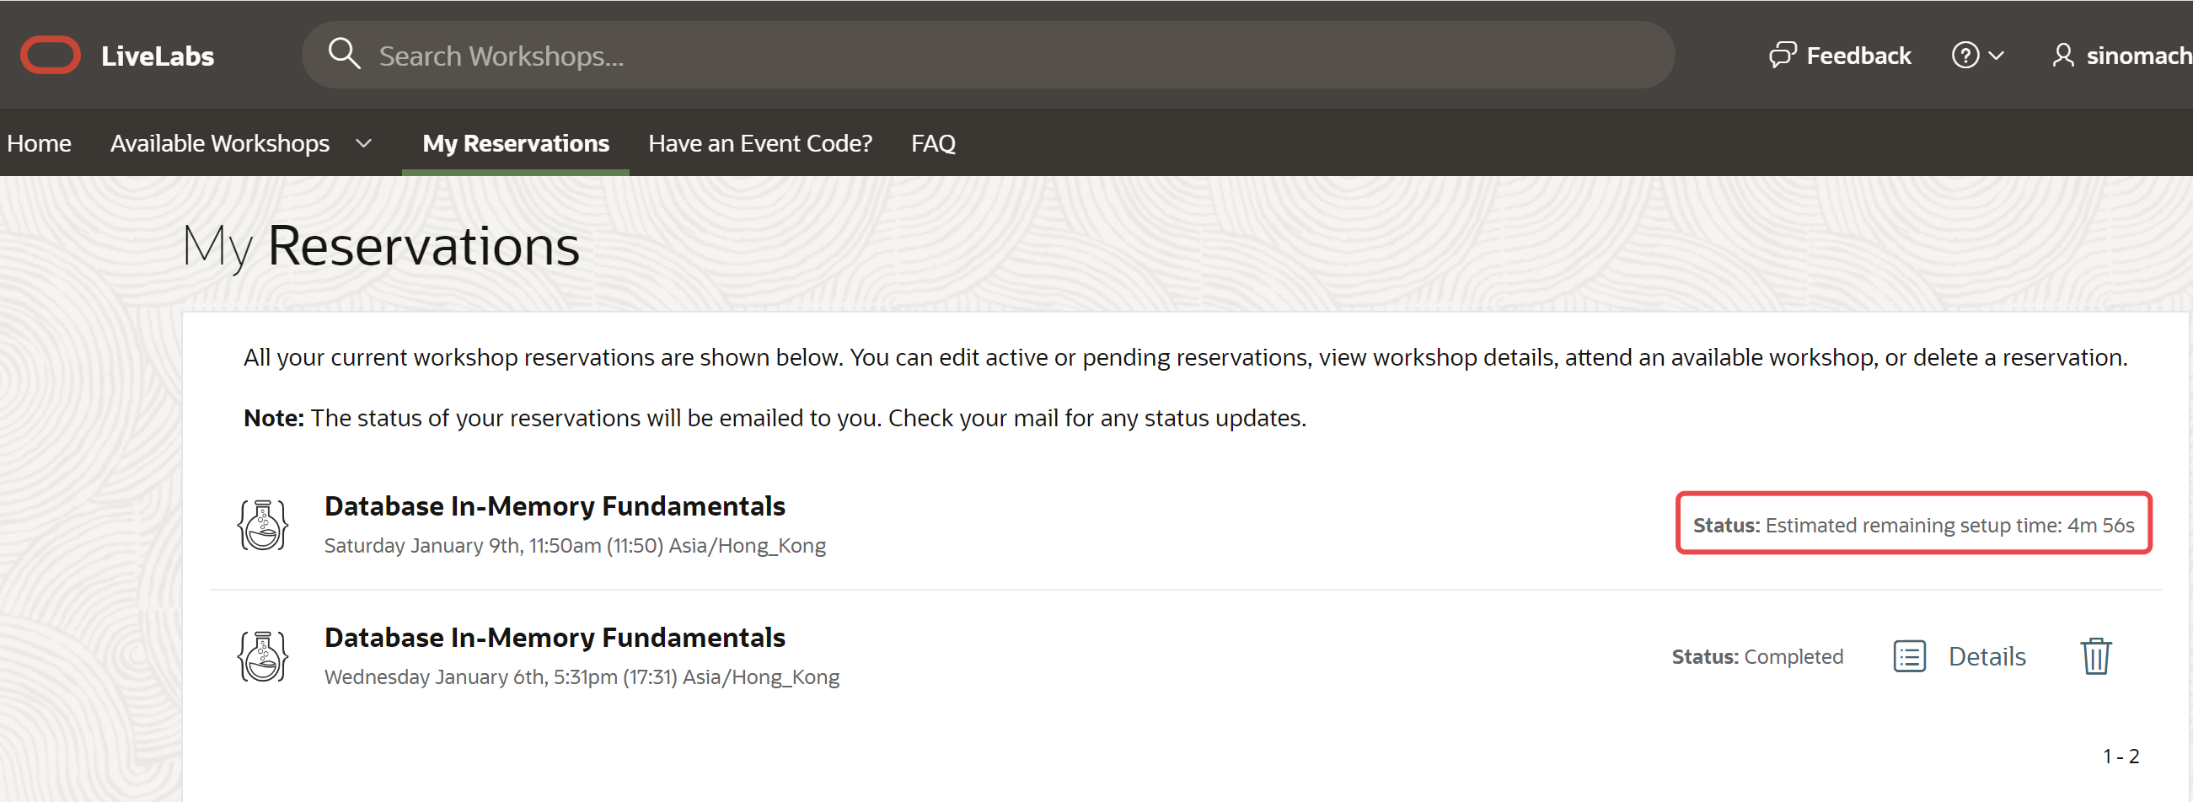Click the Details list icon
The width and height of the screenshot is (2193, 802).
click(1909, 656)
